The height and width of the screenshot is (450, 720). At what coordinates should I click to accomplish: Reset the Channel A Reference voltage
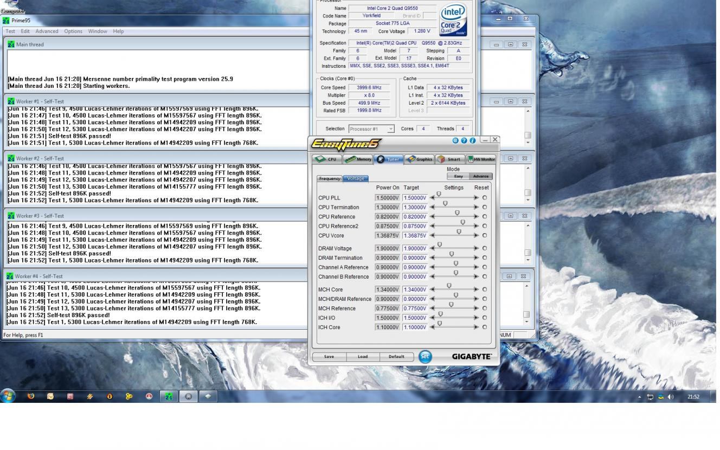pyautogui.click(x=485, y=267)
